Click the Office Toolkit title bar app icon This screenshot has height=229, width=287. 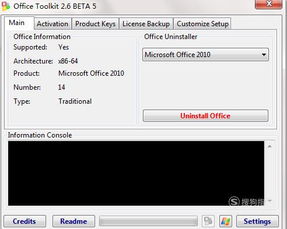pyautogui.click(x=6, y=6)
